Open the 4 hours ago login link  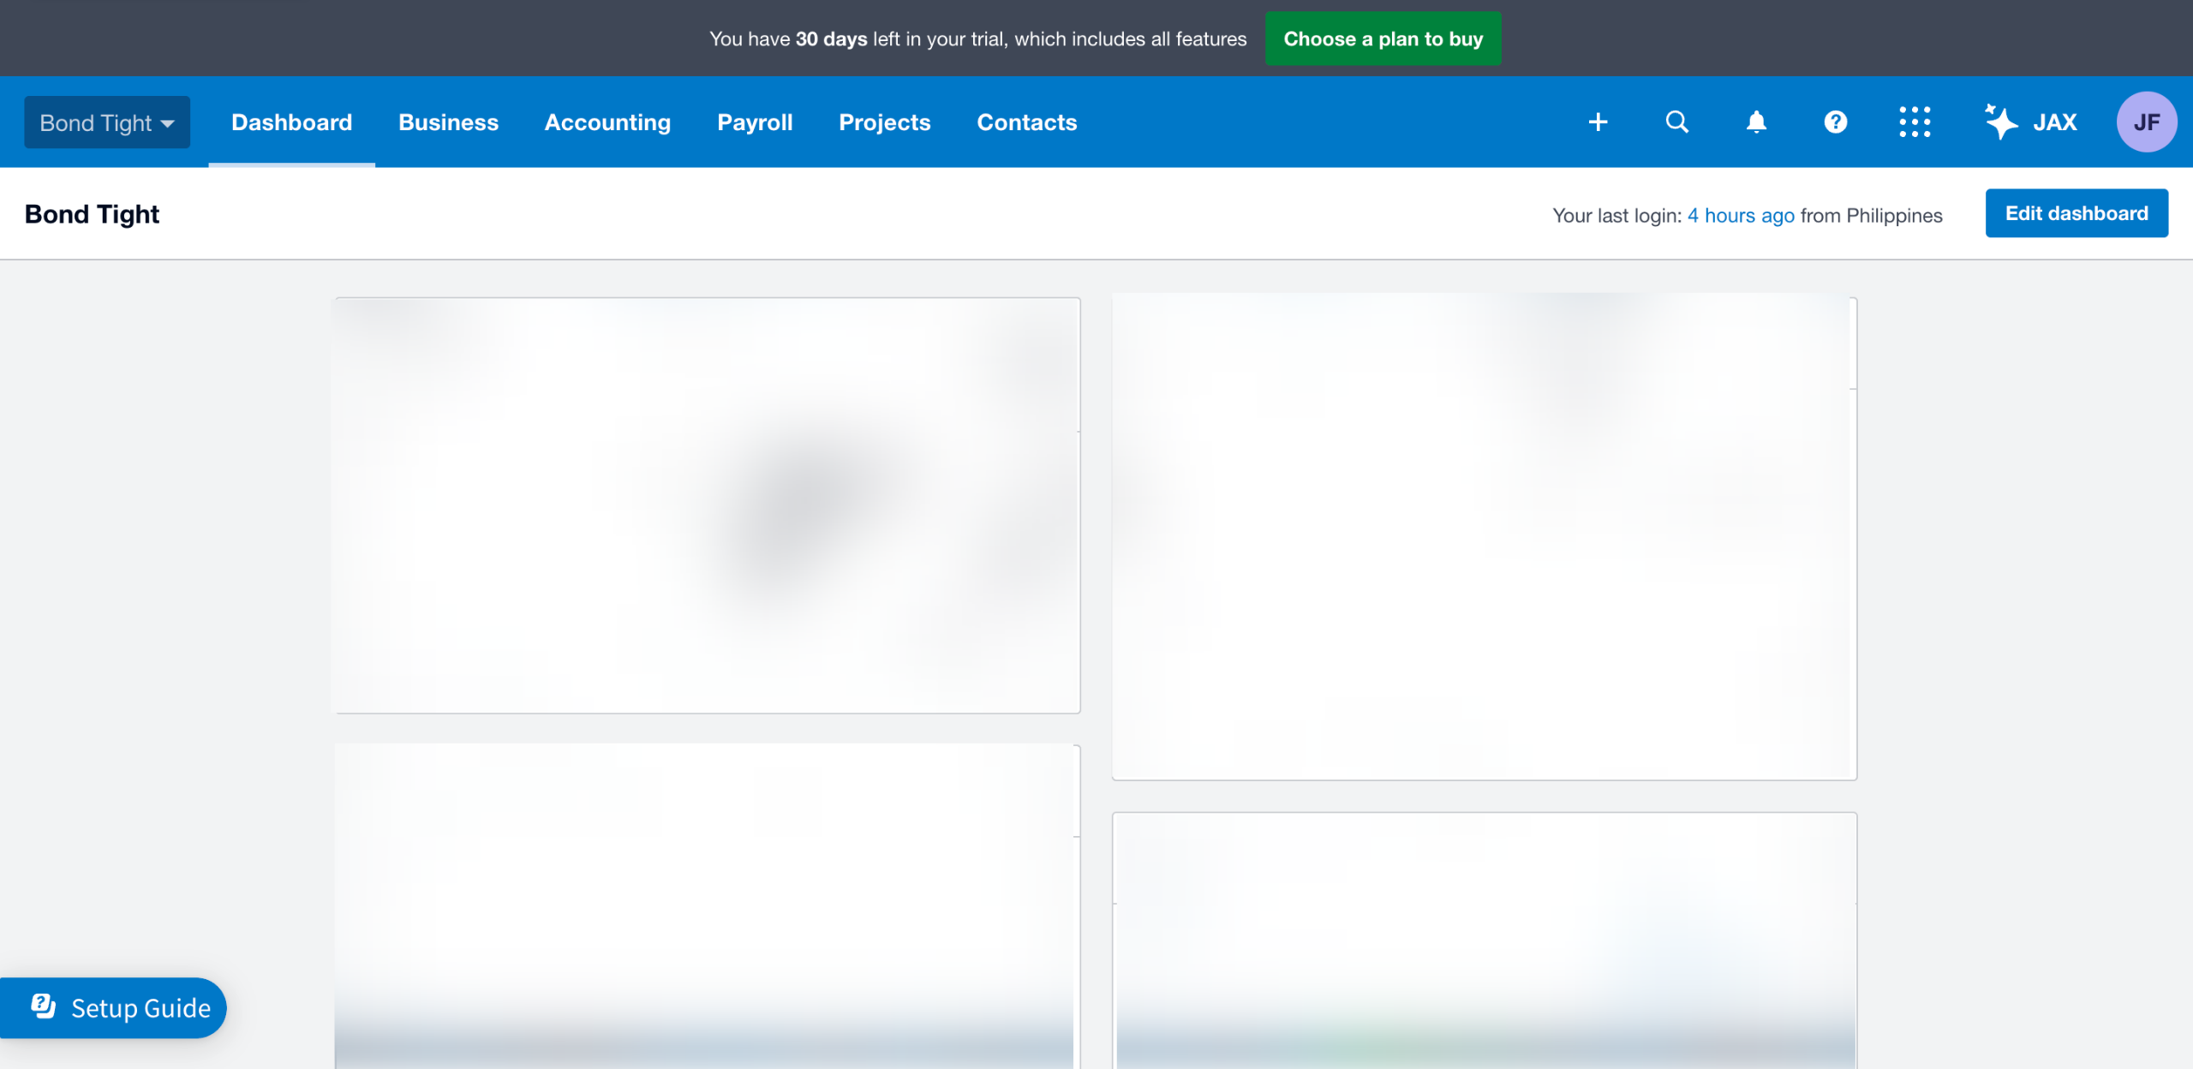pyautogui.click(x=1740, y=216)
